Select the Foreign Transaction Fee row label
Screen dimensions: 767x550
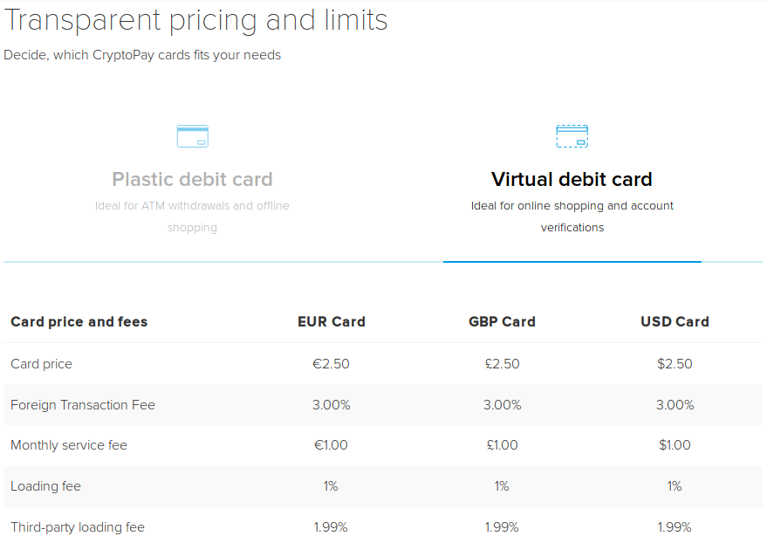[83, 405]
